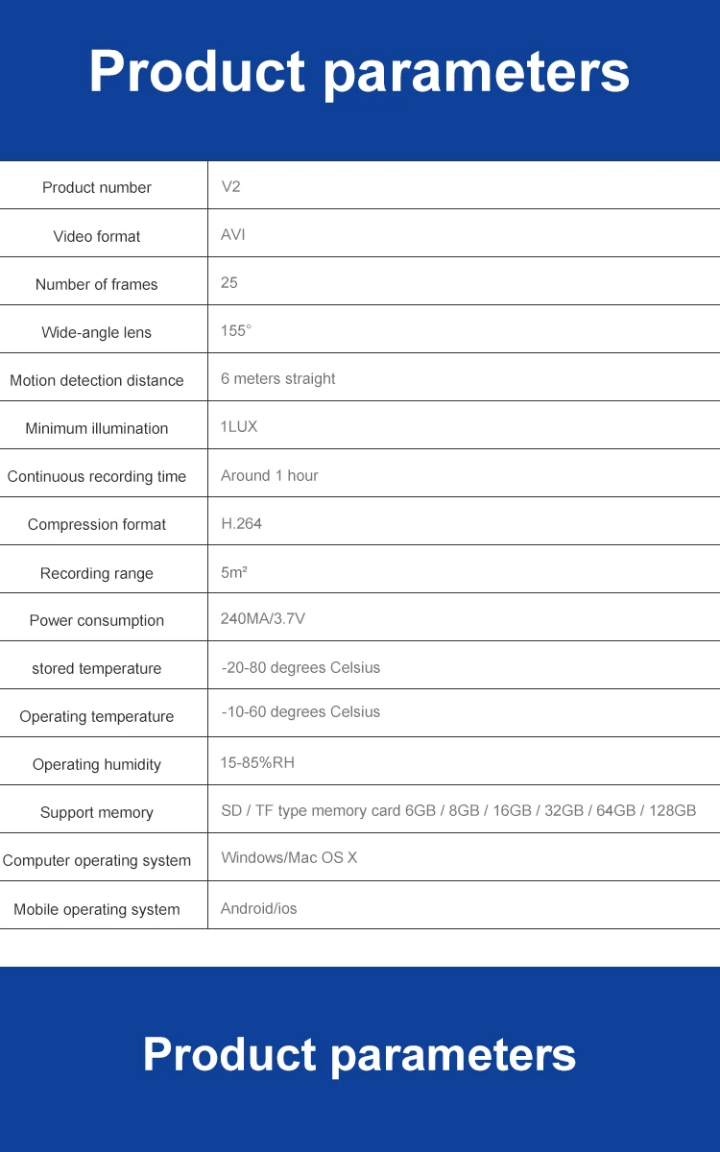Select the "6 meters straight" value

[x=278, y=378]
